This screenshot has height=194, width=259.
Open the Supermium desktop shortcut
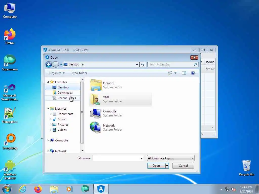(x=10, y=63)
